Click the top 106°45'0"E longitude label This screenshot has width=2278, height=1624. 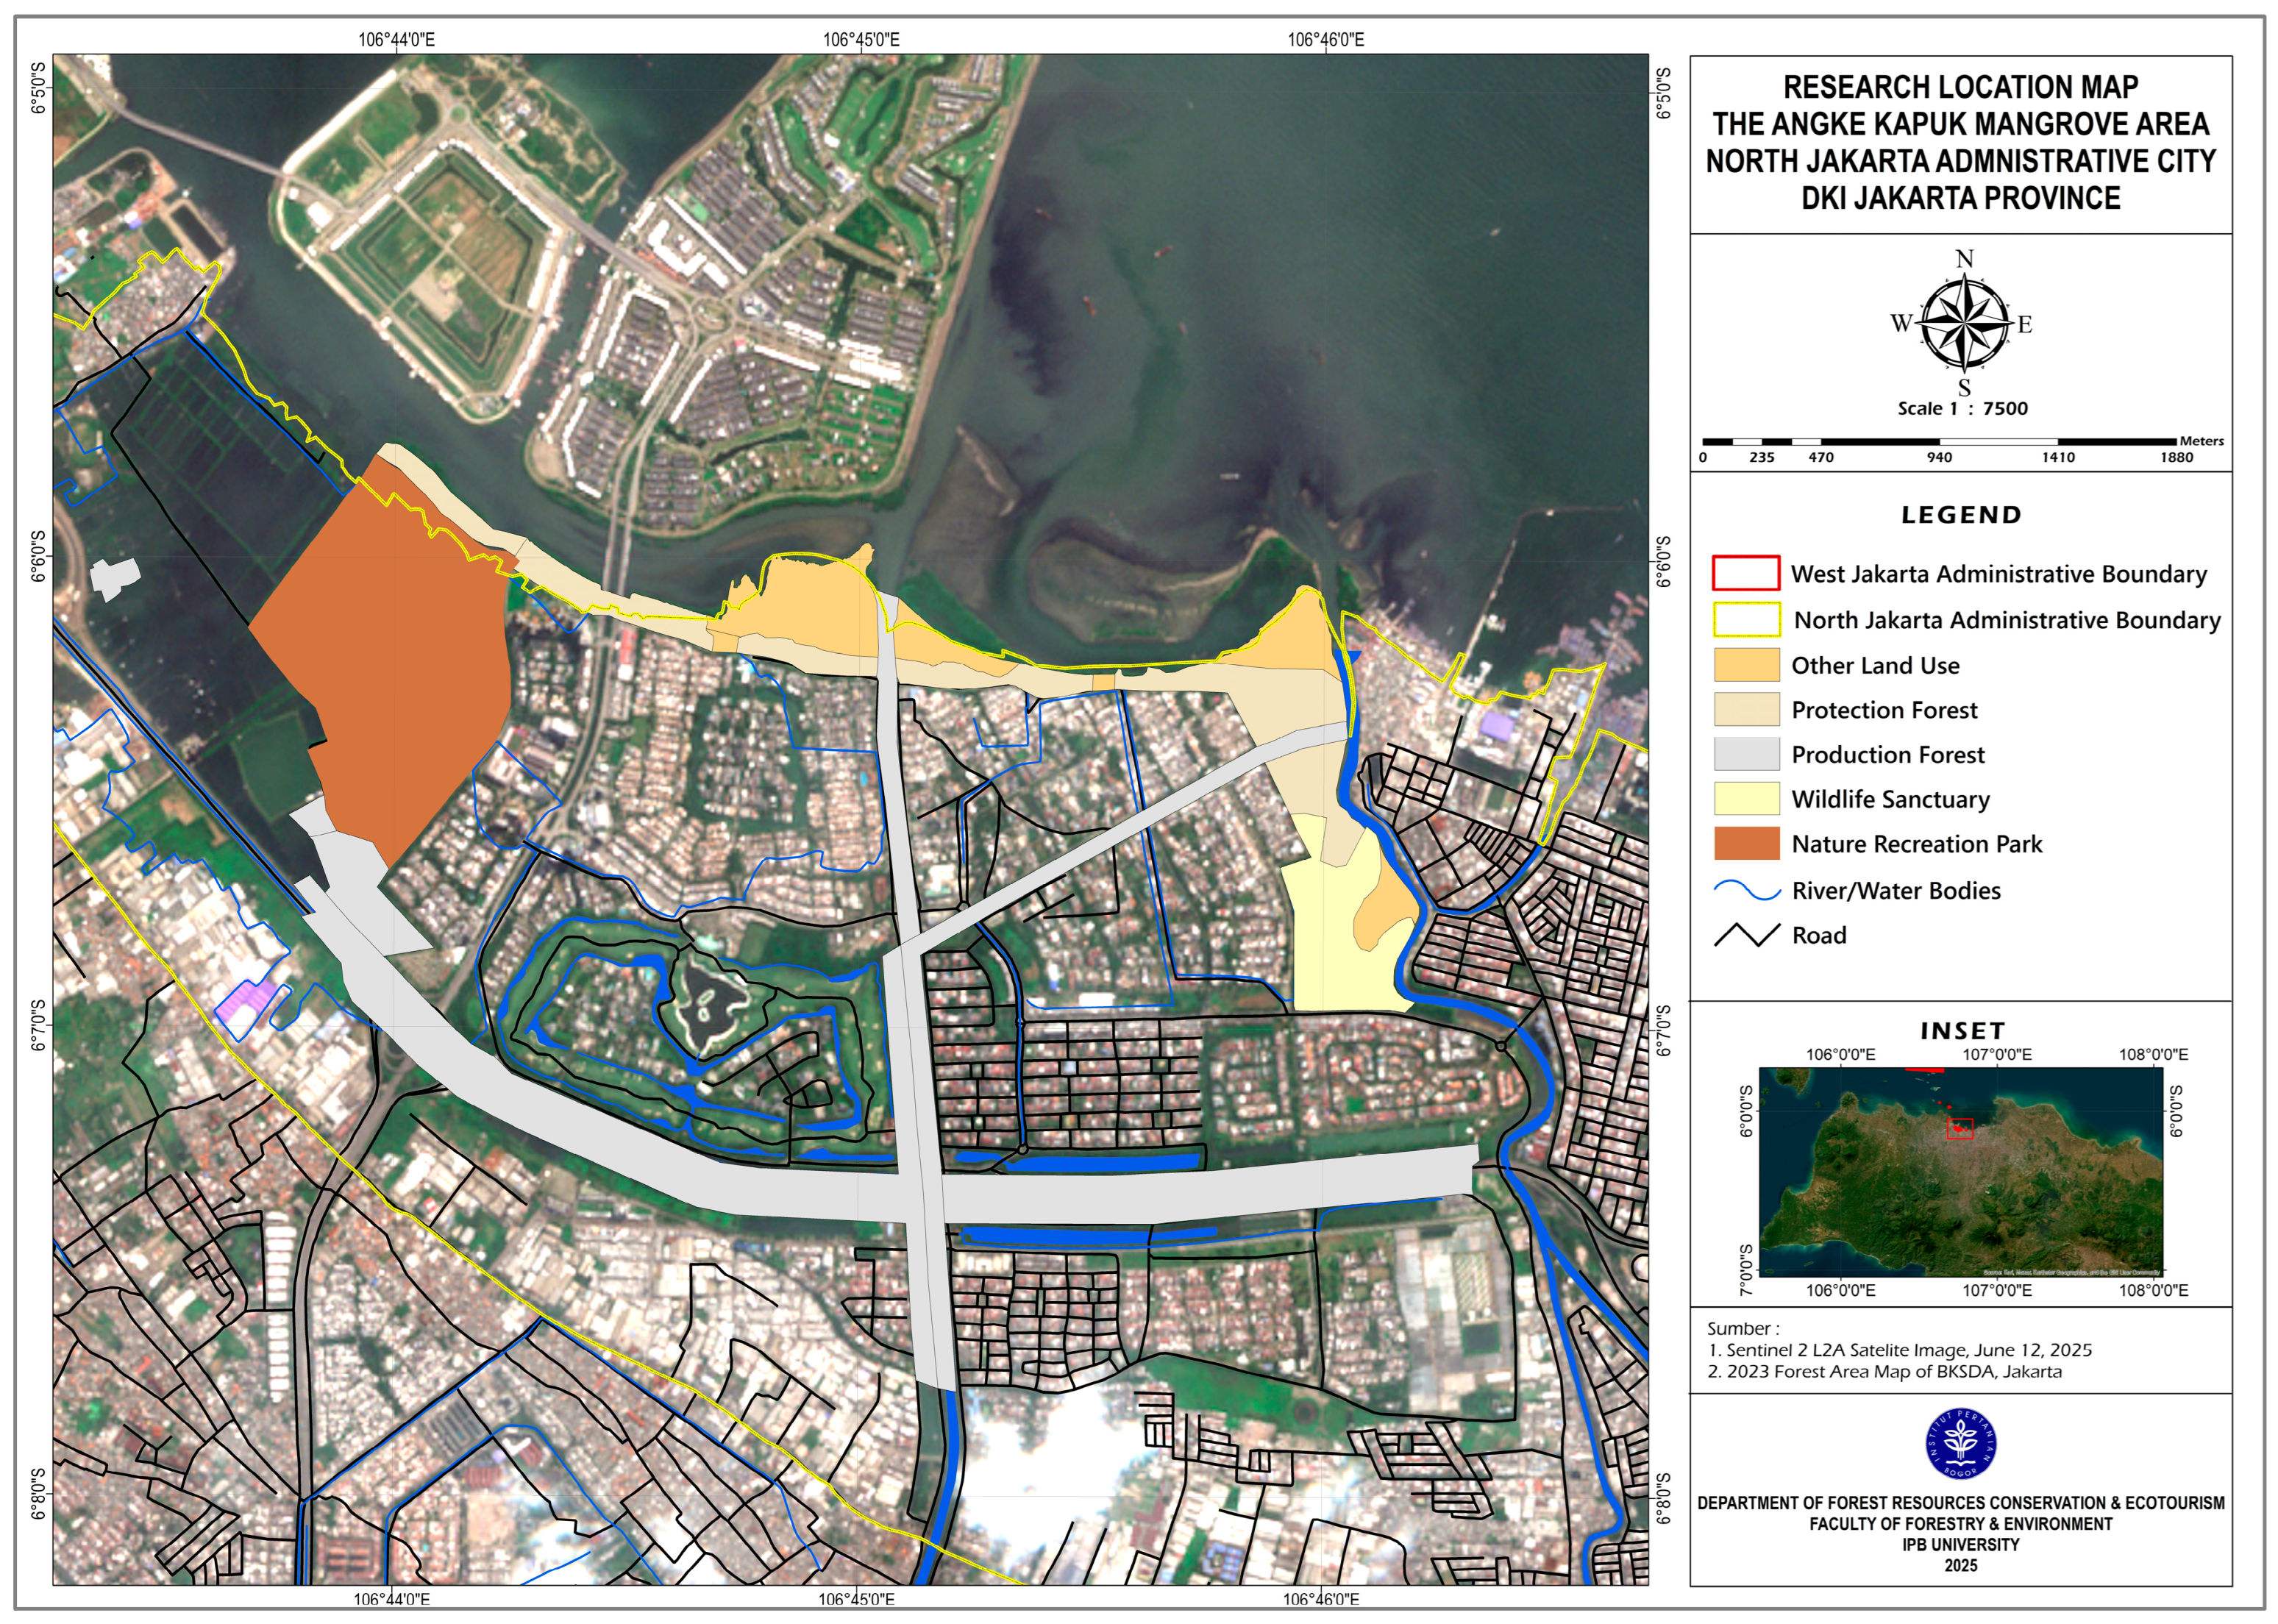pyautogui.click(x=861, y=40)
